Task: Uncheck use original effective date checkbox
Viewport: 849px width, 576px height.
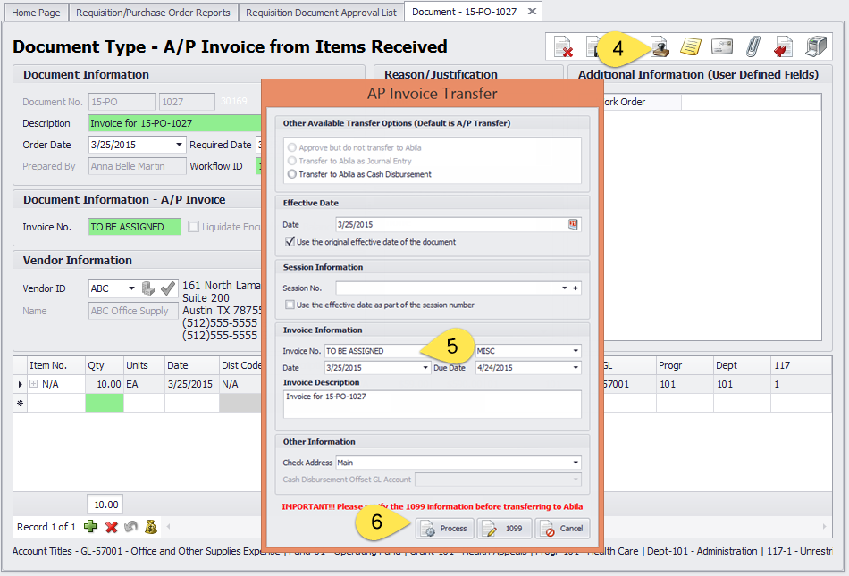Action: tap(290, 242)
